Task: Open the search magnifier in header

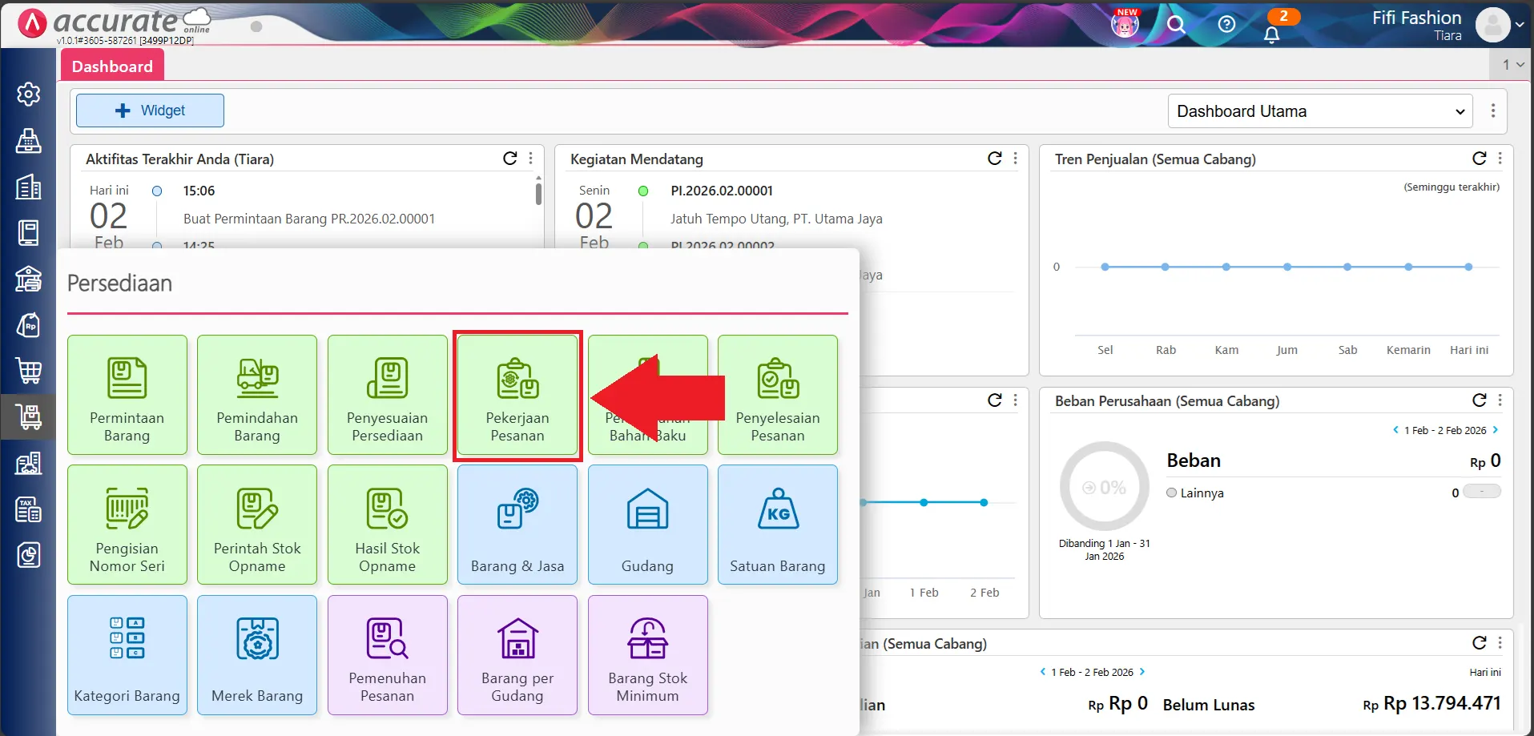Action: click(x=1176, y=25)
